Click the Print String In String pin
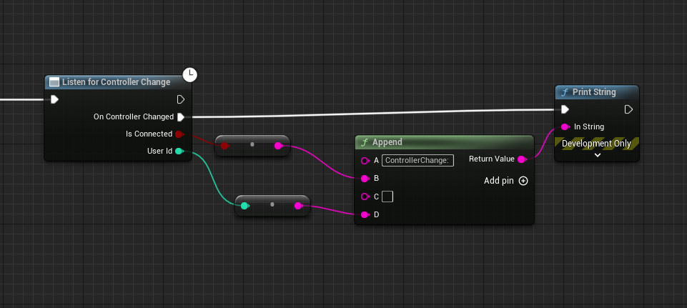This screenshot has width=687, height=308. tap(565, 126)
